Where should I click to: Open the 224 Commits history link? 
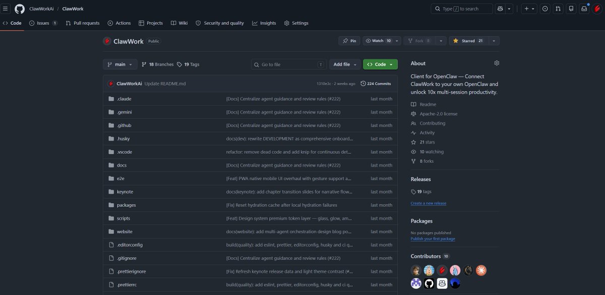click(x=376, y=84)
